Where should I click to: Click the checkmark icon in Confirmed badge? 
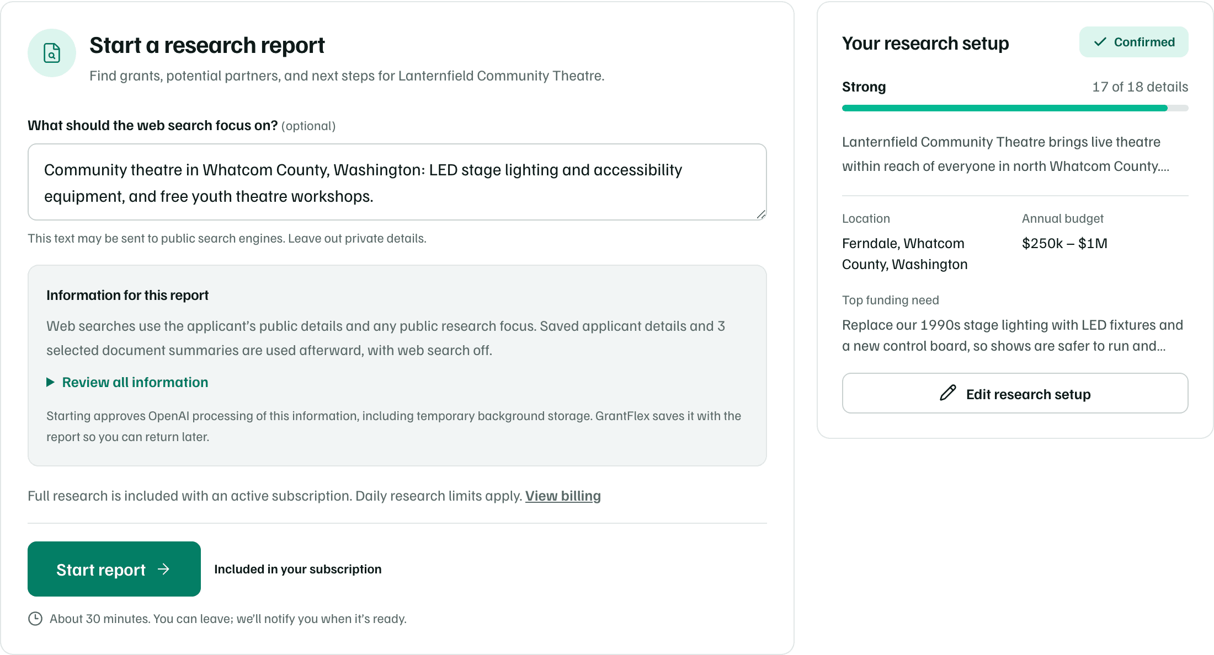coord(1100,42)
